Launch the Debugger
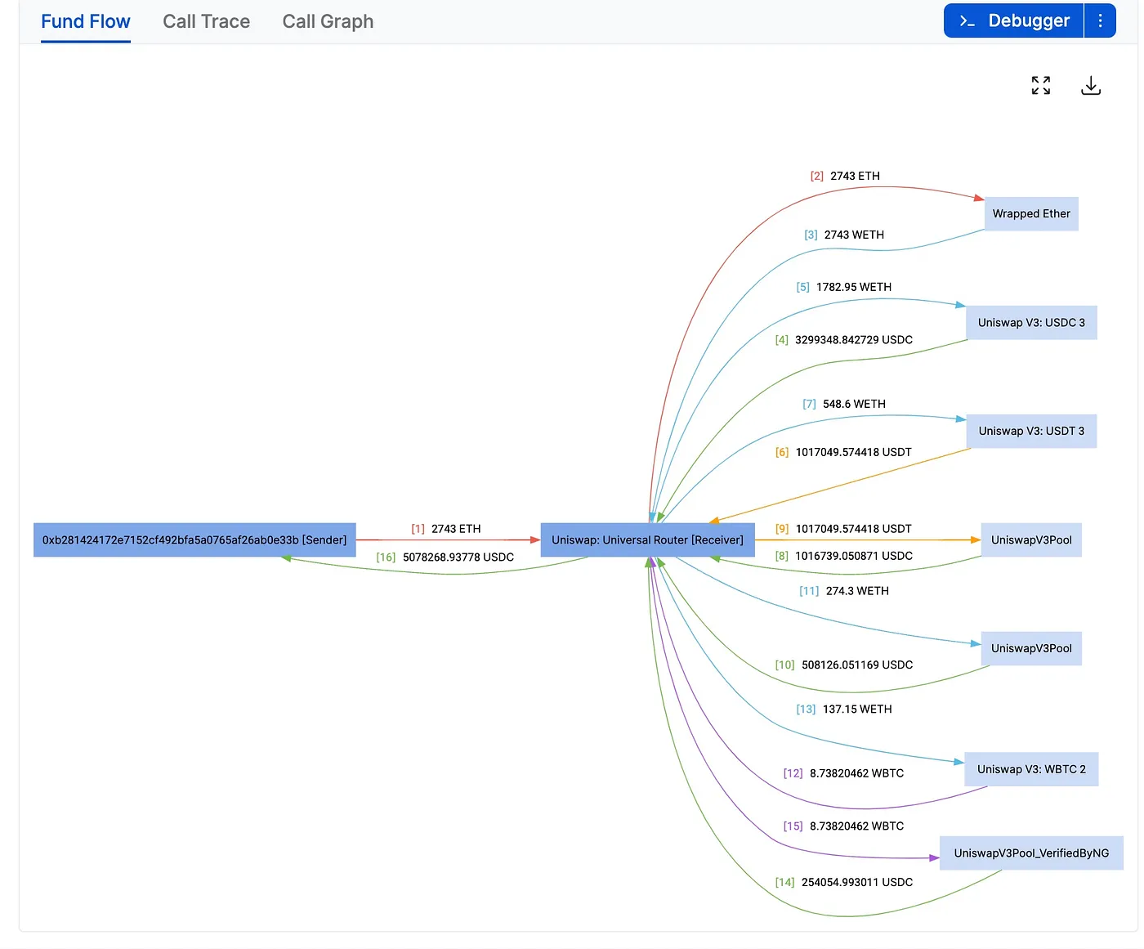 tap(1014, 21)
